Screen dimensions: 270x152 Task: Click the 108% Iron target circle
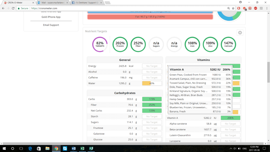click(x=192, y=44)
